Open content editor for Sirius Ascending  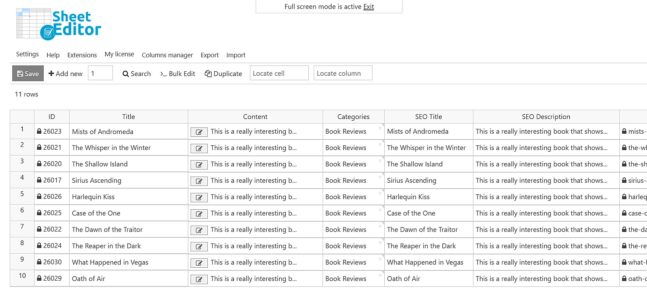click(199, 181)
